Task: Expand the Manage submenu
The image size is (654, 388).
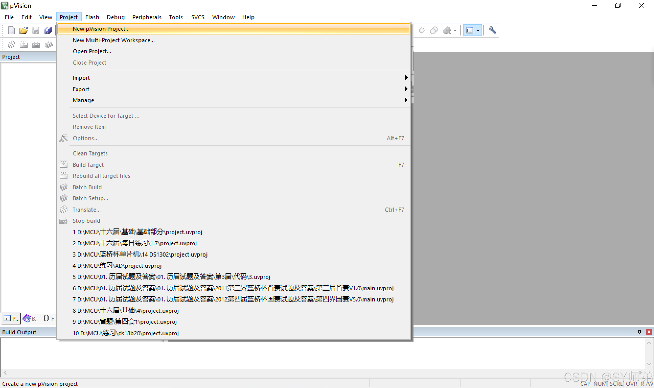Action: [x=233, y=100]
